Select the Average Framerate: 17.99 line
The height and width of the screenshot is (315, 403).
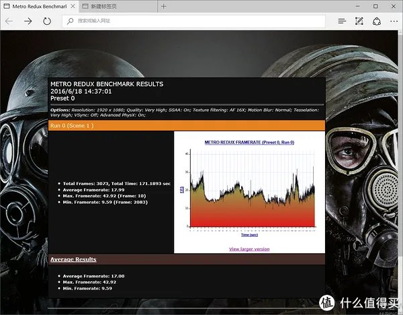pyautogui.click(x=93, y=190)
